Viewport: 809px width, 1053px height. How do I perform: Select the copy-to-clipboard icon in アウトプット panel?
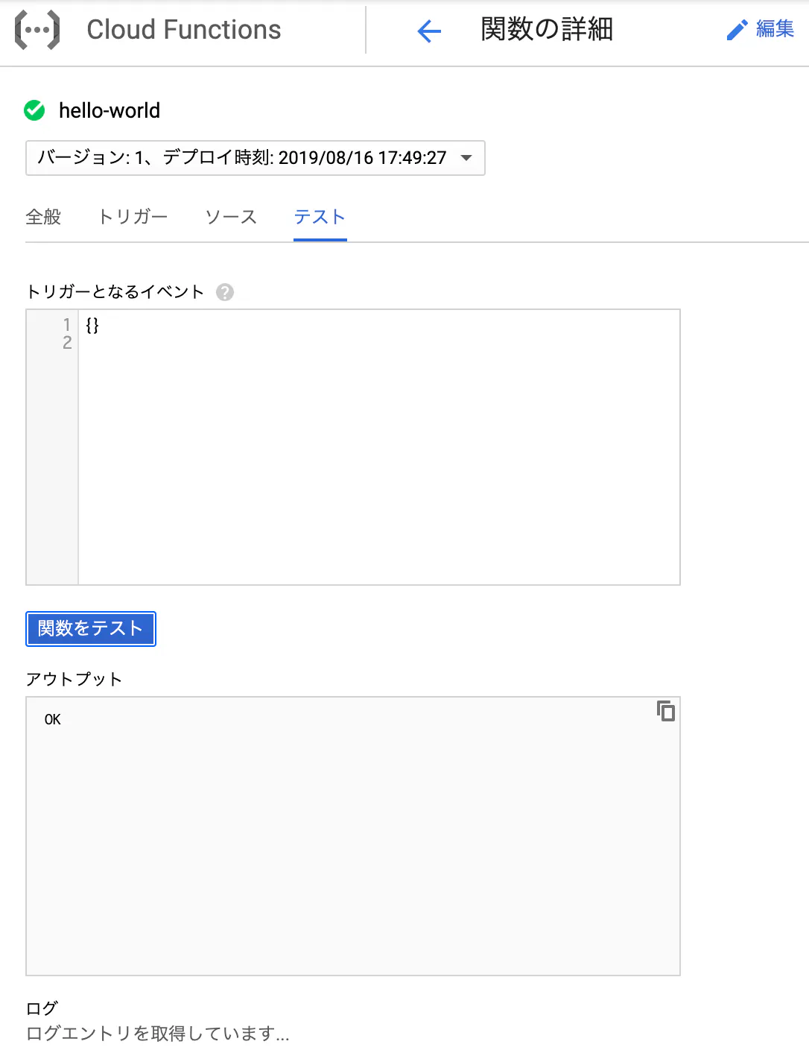[x=665, y=712]
